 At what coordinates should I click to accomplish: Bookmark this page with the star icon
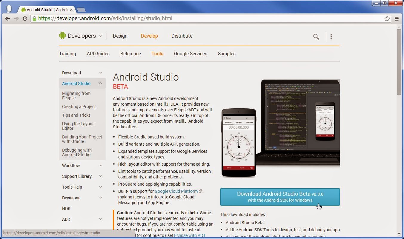point(387,19)
